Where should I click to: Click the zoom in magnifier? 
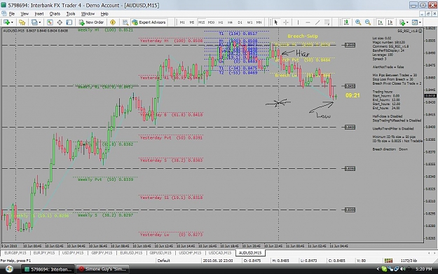[358, 22]
